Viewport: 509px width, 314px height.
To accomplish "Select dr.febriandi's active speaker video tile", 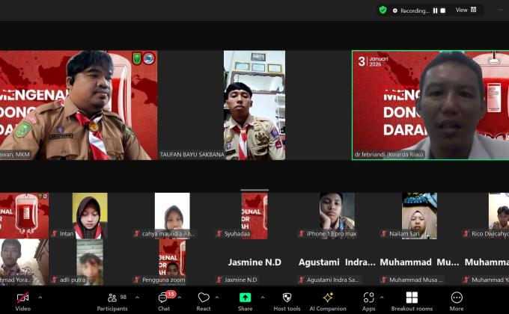I will pyautogui.click(x=430, y=105).
